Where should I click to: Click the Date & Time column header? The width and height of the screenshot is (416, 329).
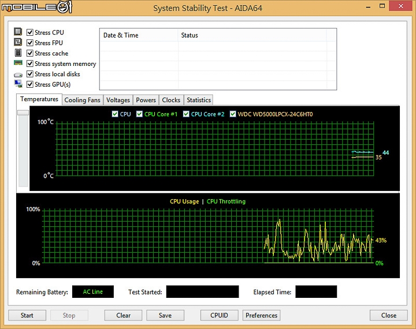[x=139, y=35]
